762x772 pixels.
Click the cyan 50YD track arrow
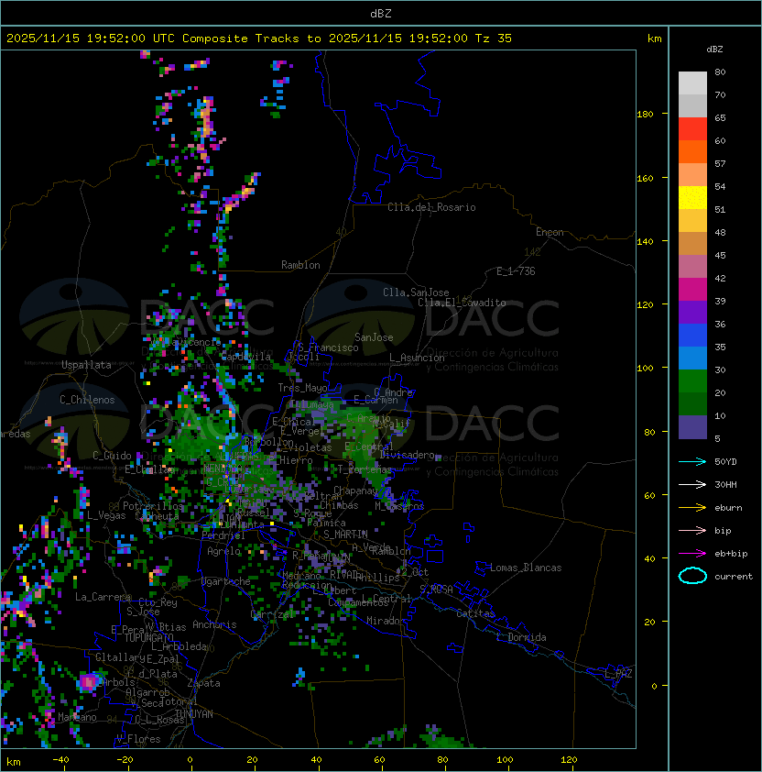(692, 461)
